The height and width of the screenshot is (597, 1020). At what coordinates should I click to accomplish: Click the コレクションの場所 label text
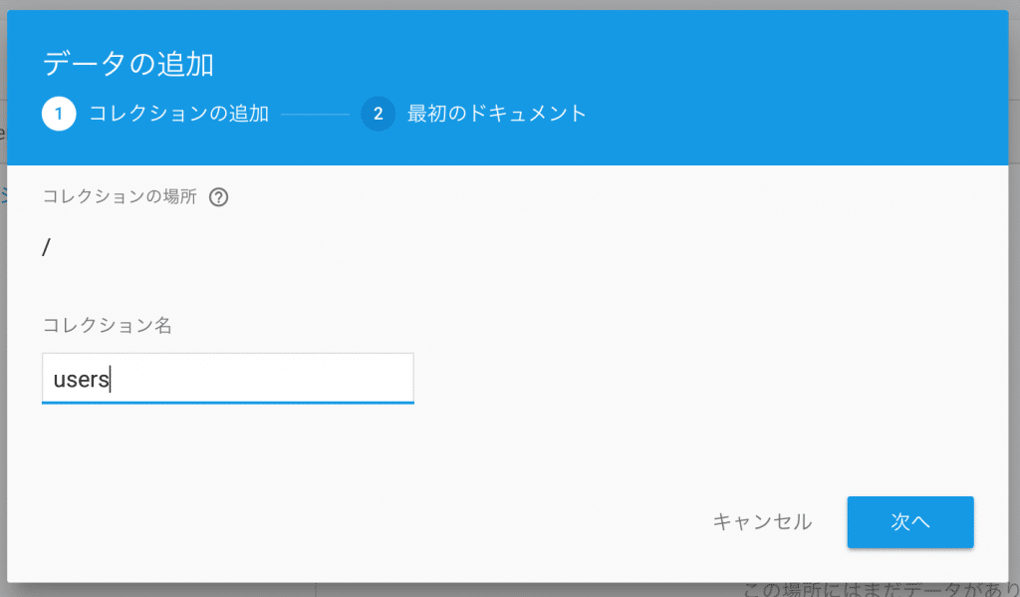120,196
